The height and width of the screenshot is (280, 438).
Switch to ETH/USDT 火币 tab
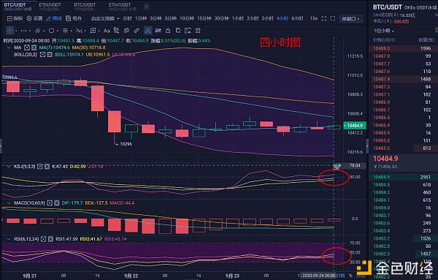(x=50, y=7)
